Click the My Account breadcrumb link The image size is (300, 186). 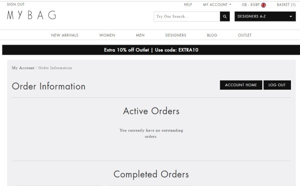coord(23,68)
